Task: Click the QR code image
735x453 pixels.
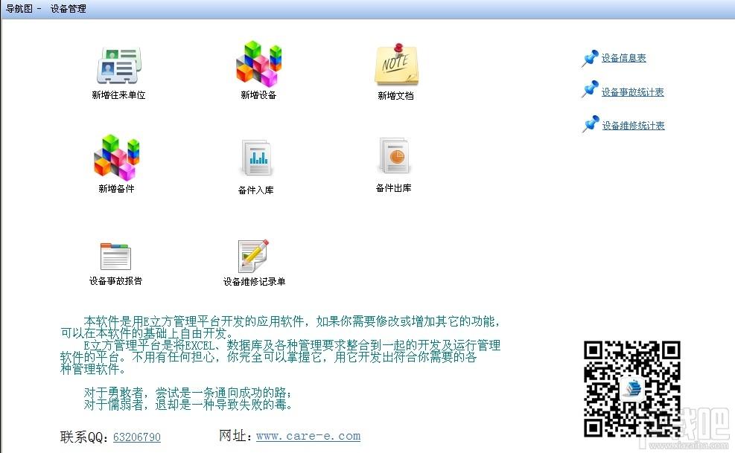Action: pos(632,389)
